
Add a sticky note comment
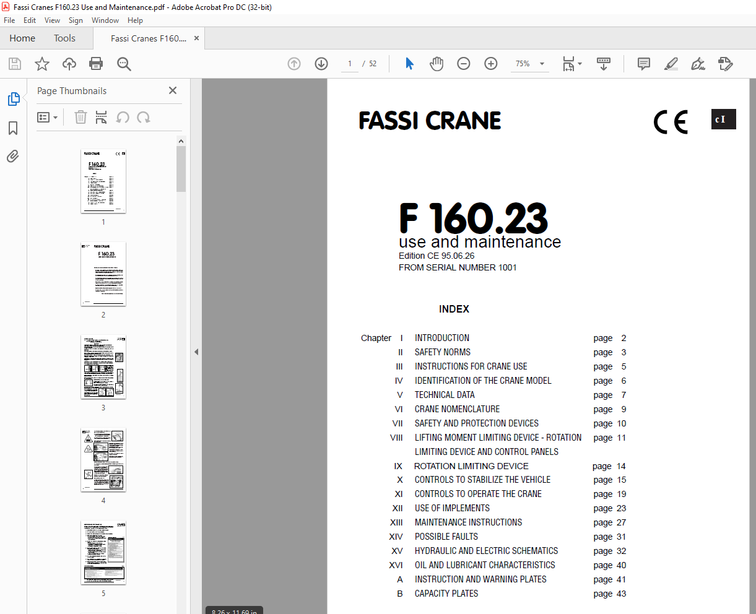(x=644, y=64)
